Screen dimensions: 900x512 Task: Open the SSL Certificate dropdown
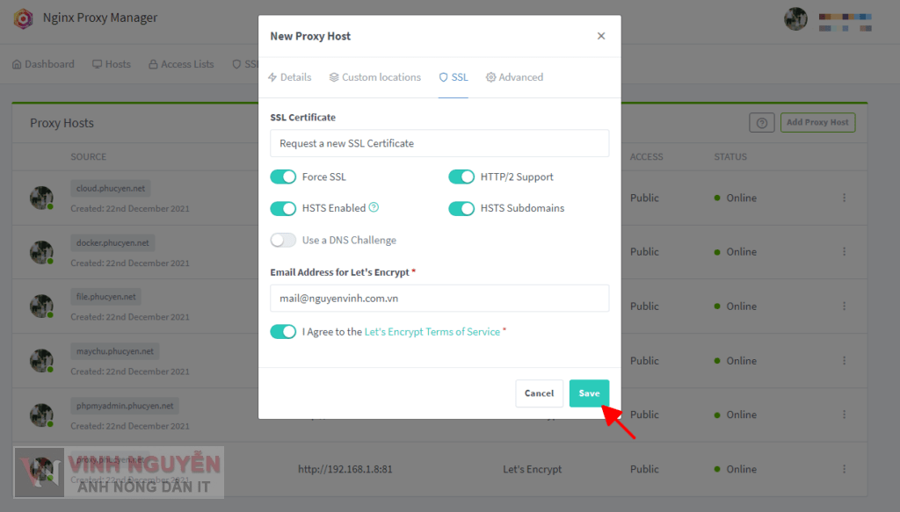tap(439, 143)
